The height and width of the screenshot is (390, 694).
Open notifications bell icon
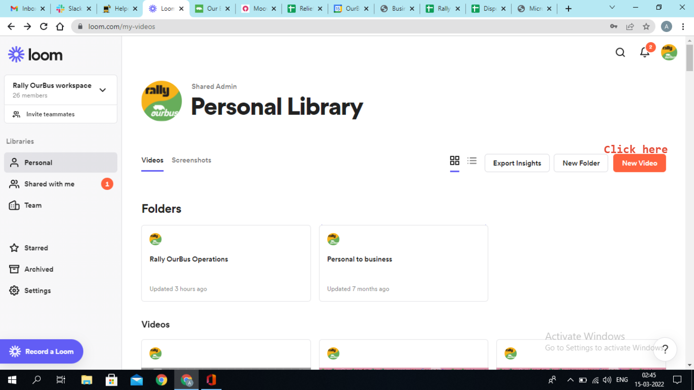click(x=645, y=52)
